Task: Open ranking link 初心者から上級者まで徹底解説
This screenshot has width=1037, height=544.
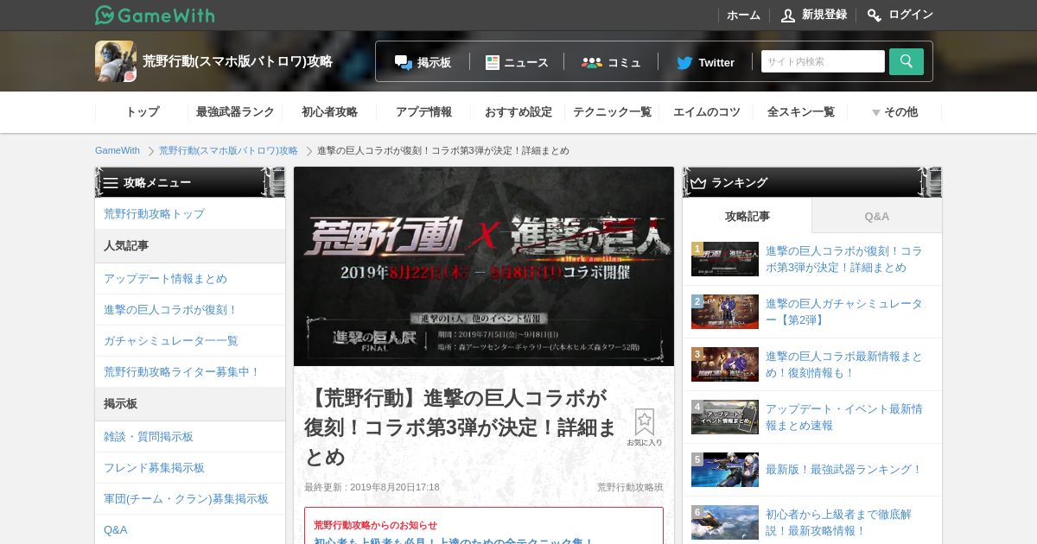Action: [x=838, y=522]
